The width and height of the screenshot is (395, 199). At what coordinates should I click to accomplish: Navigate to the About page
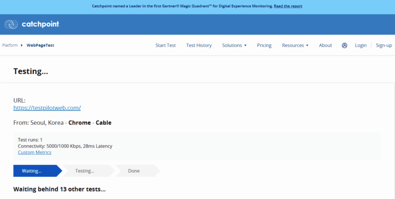(x=325, y=46)
